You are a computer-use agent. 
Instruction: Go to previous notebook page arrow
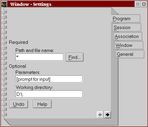100,115
